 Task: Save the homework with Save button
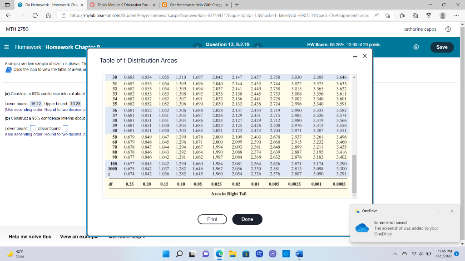[442, 47]
